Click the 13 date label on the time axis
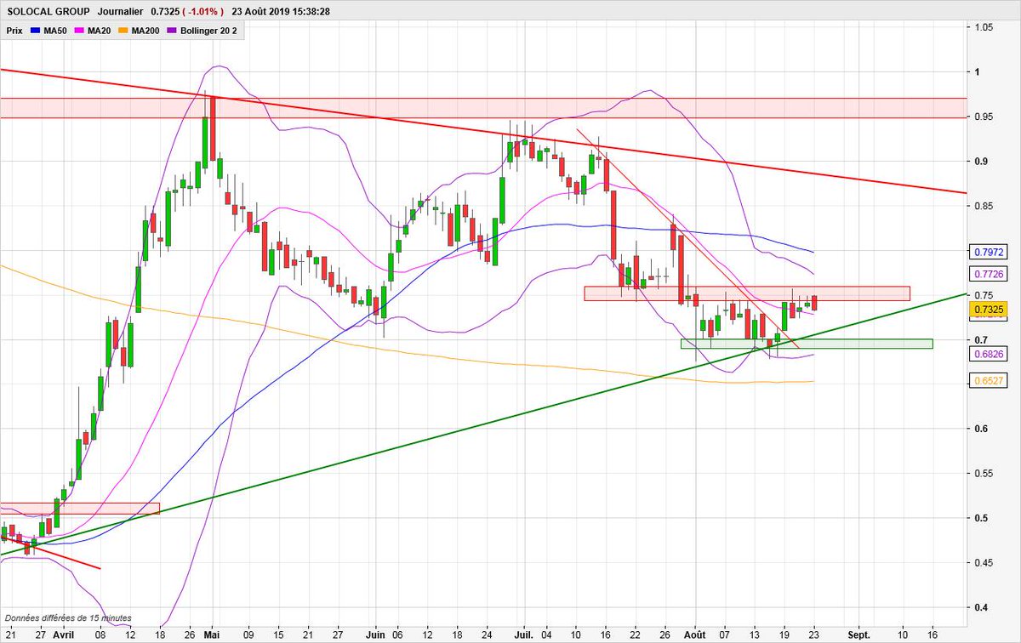The width and height of the screenshot is (1021, 643). (x=755, y=634)
